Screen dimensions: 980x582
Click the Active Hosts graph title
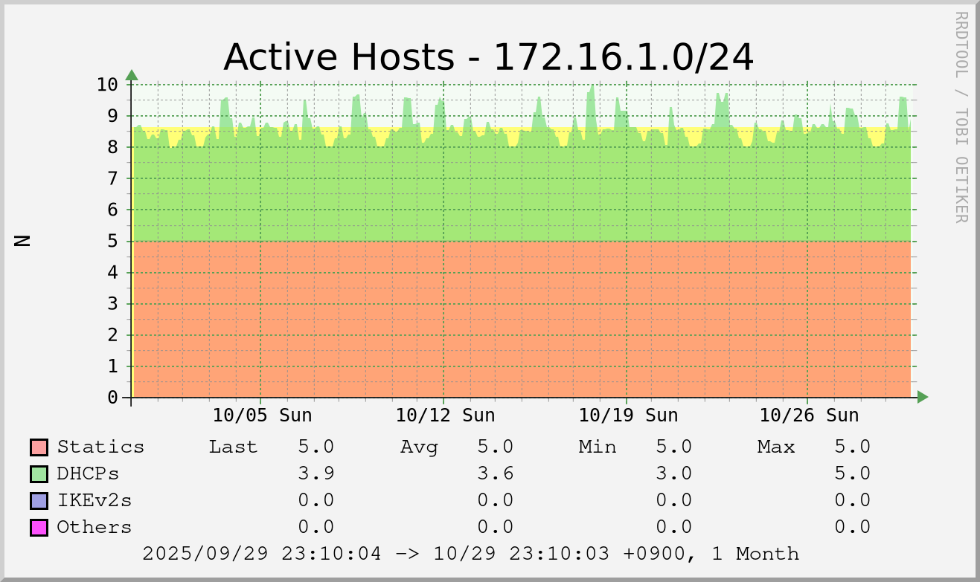pos(488,57)
